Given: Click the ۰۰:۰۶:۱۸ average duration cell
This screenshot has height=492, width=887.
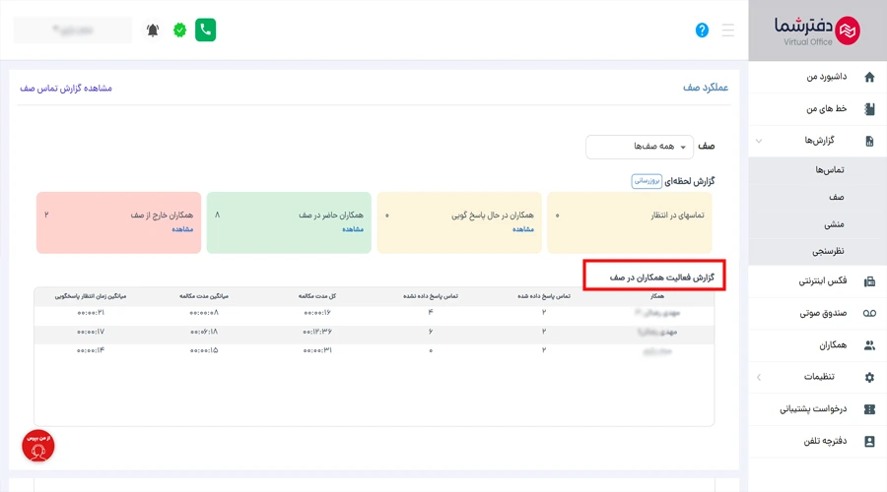Looking at the screenshot, I should 204,332.
